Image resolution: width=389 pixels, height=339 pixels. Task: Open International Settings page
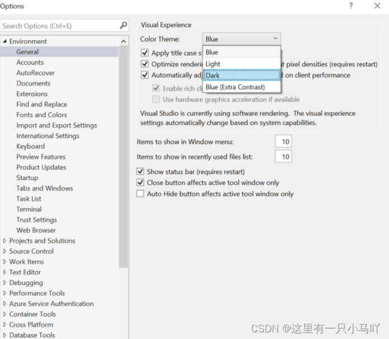click(x=48, y=136)
